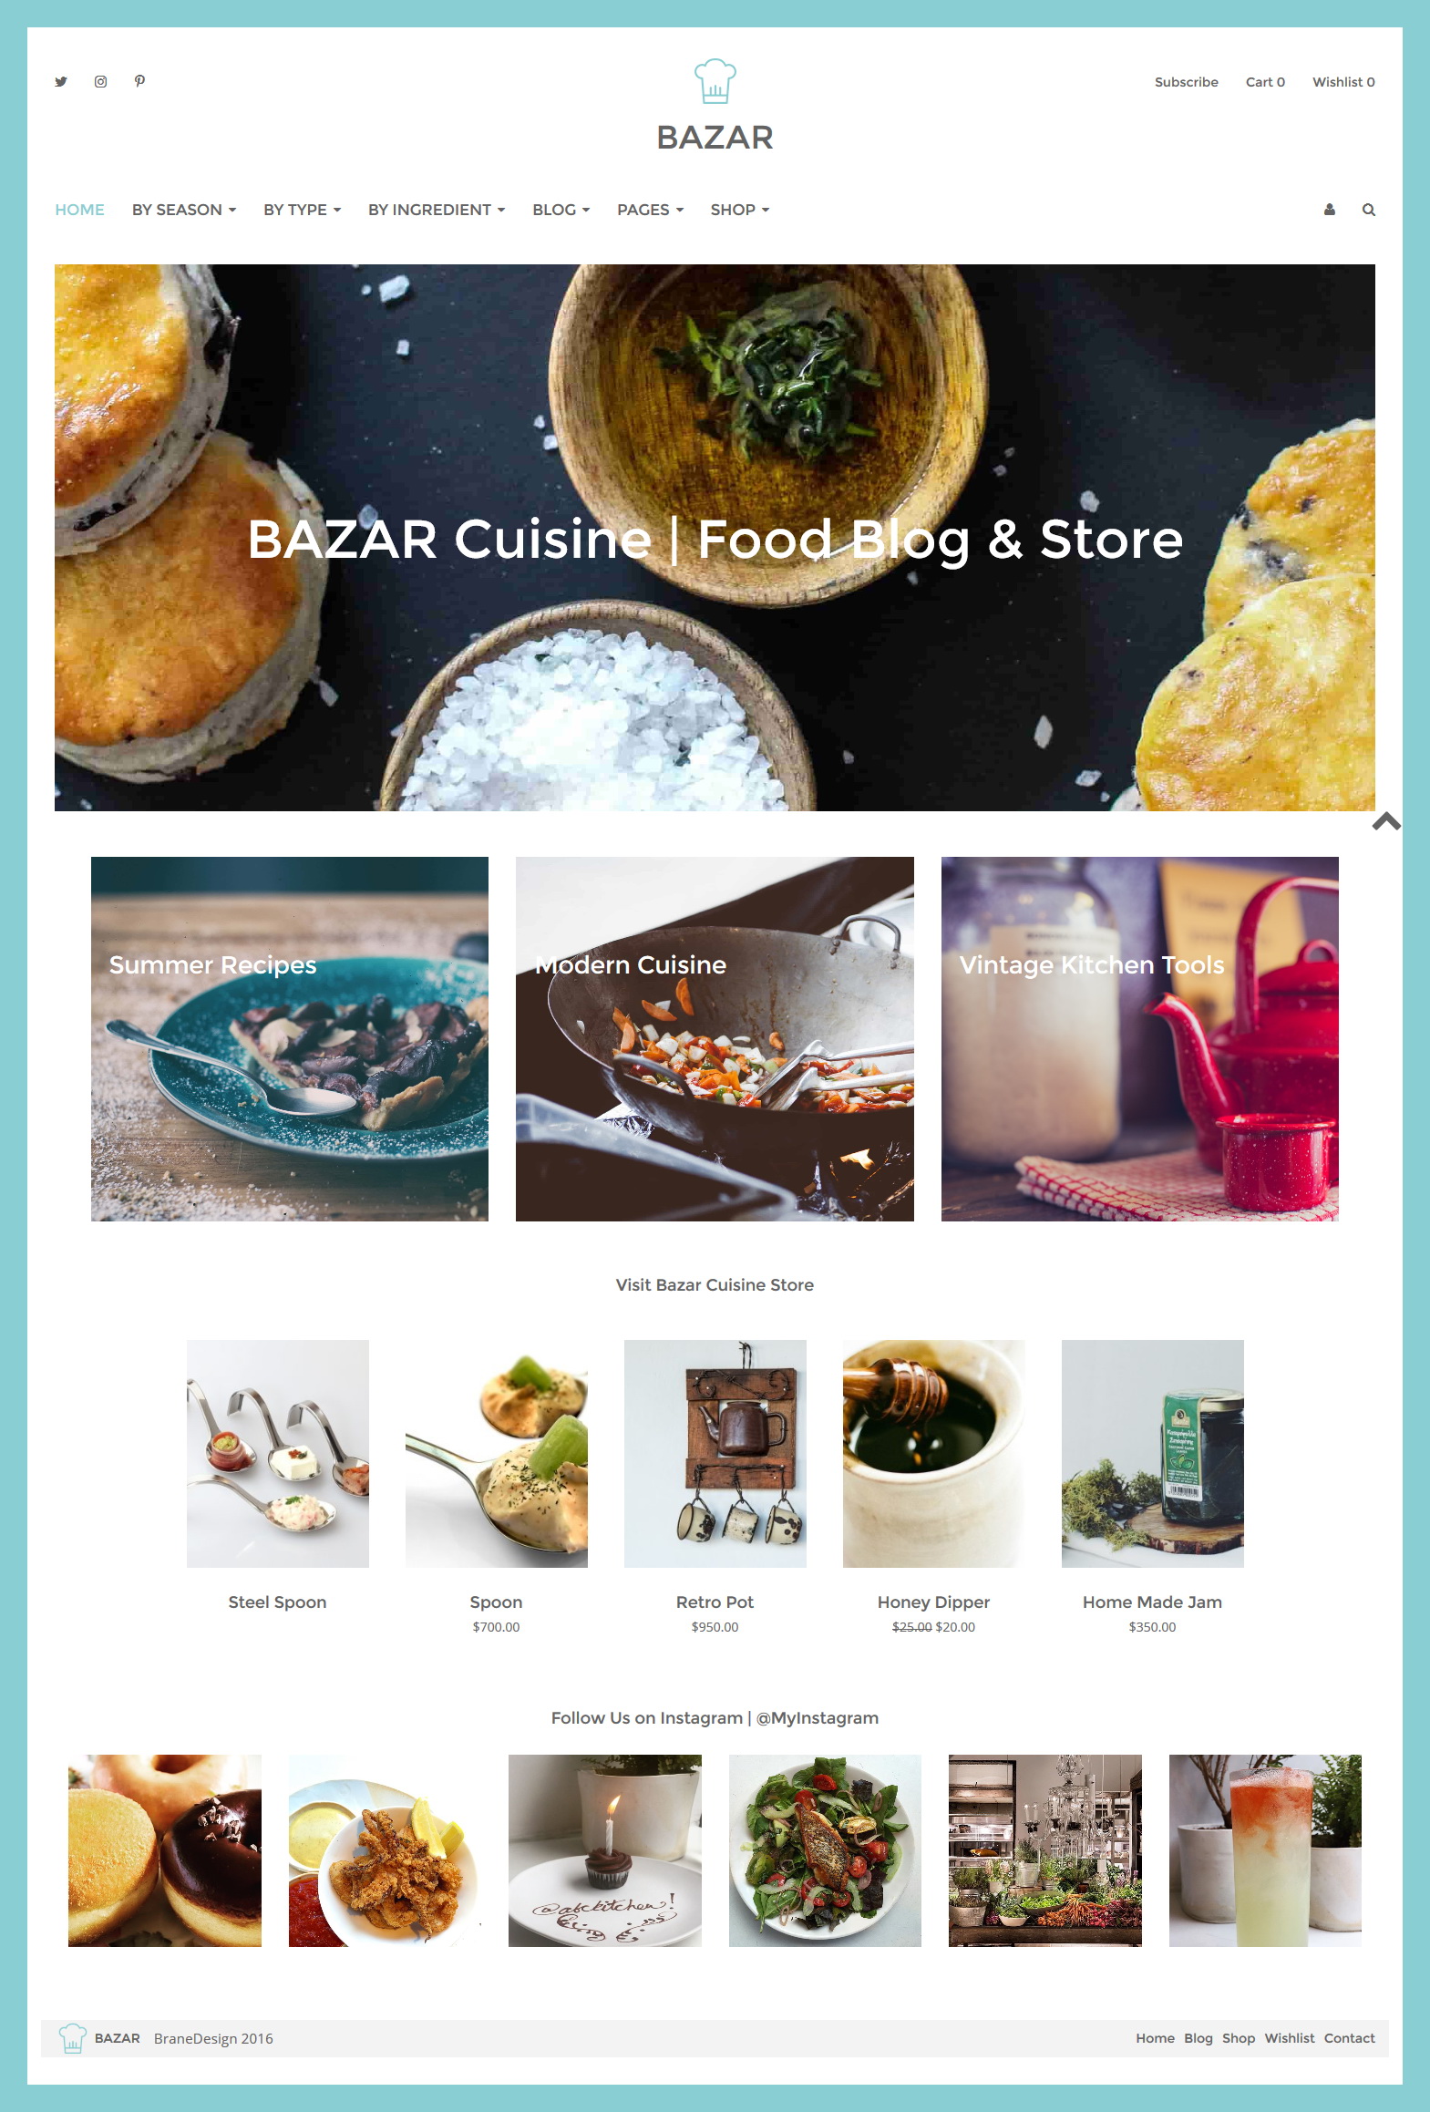Screen dimensions: 1430x2112
Task: Open the Cart 0 link
Action: 1265,82
